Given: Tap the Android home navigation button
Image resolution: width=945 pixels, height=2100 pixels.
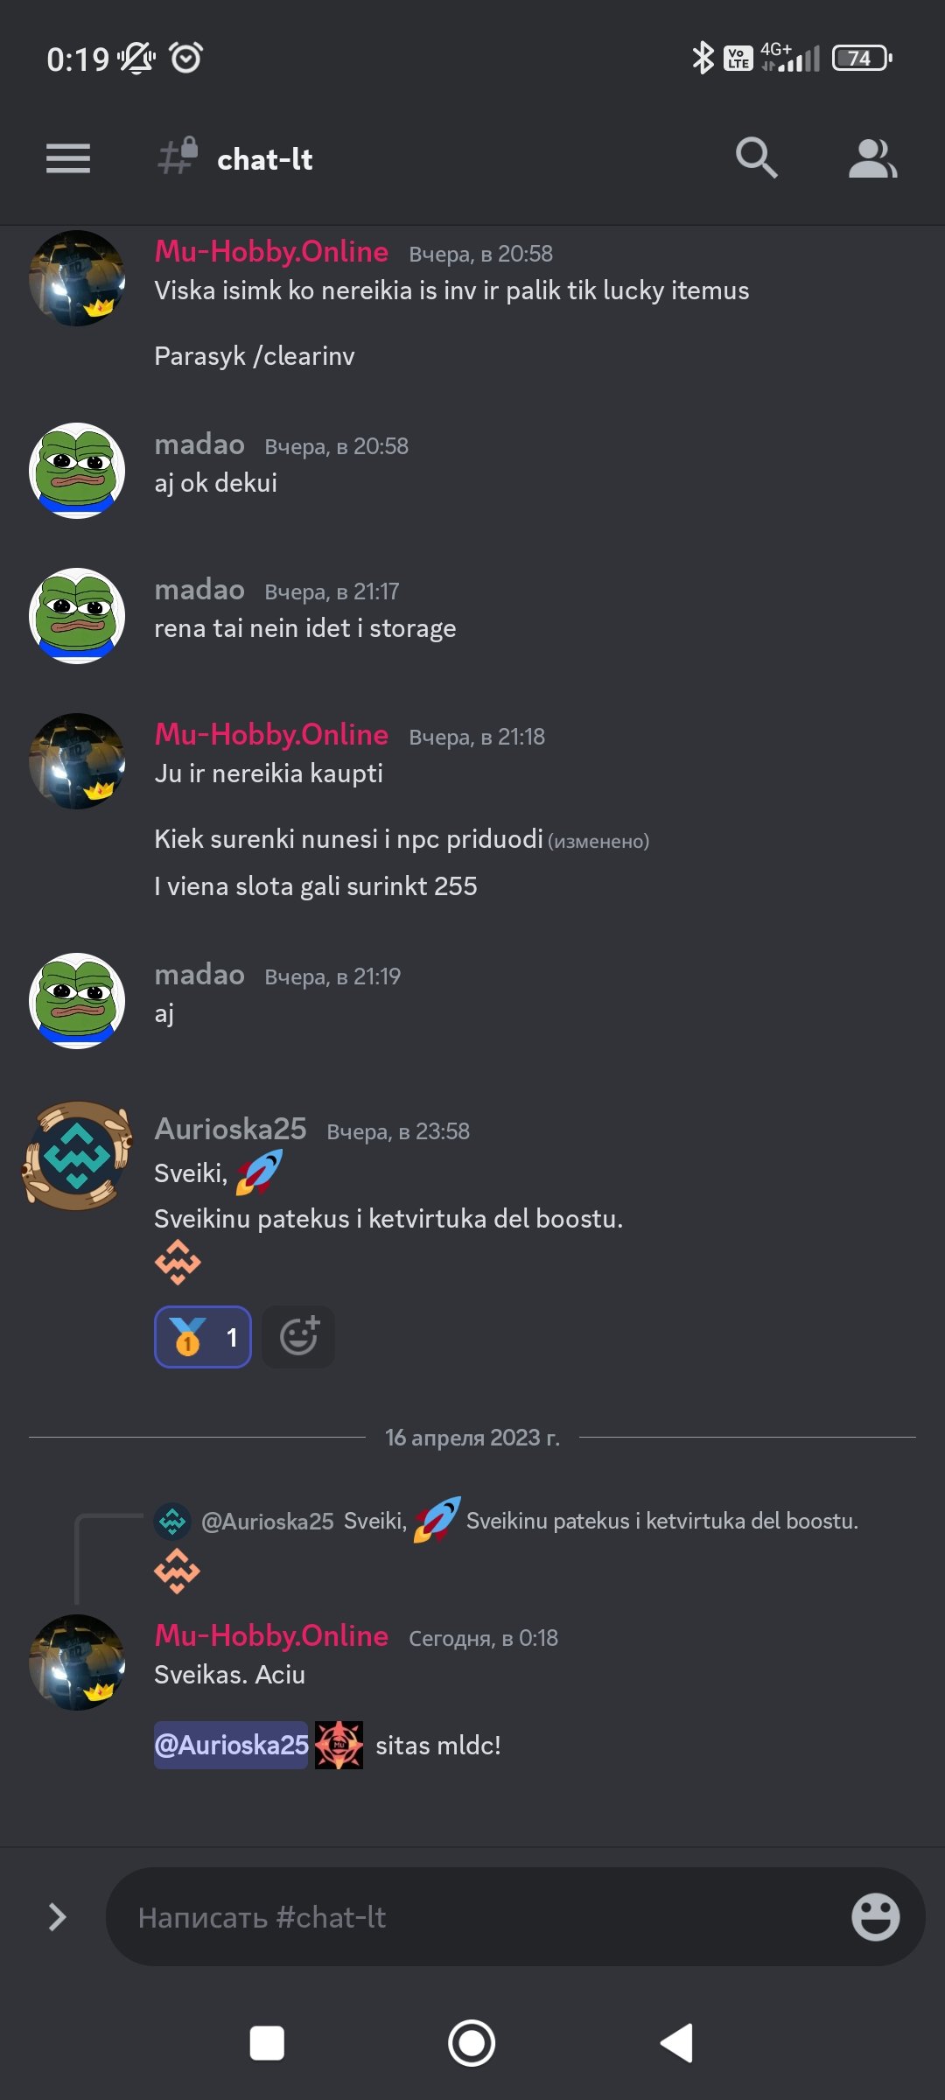Looking at the screenshot, I should click(x=472, y=2044).
